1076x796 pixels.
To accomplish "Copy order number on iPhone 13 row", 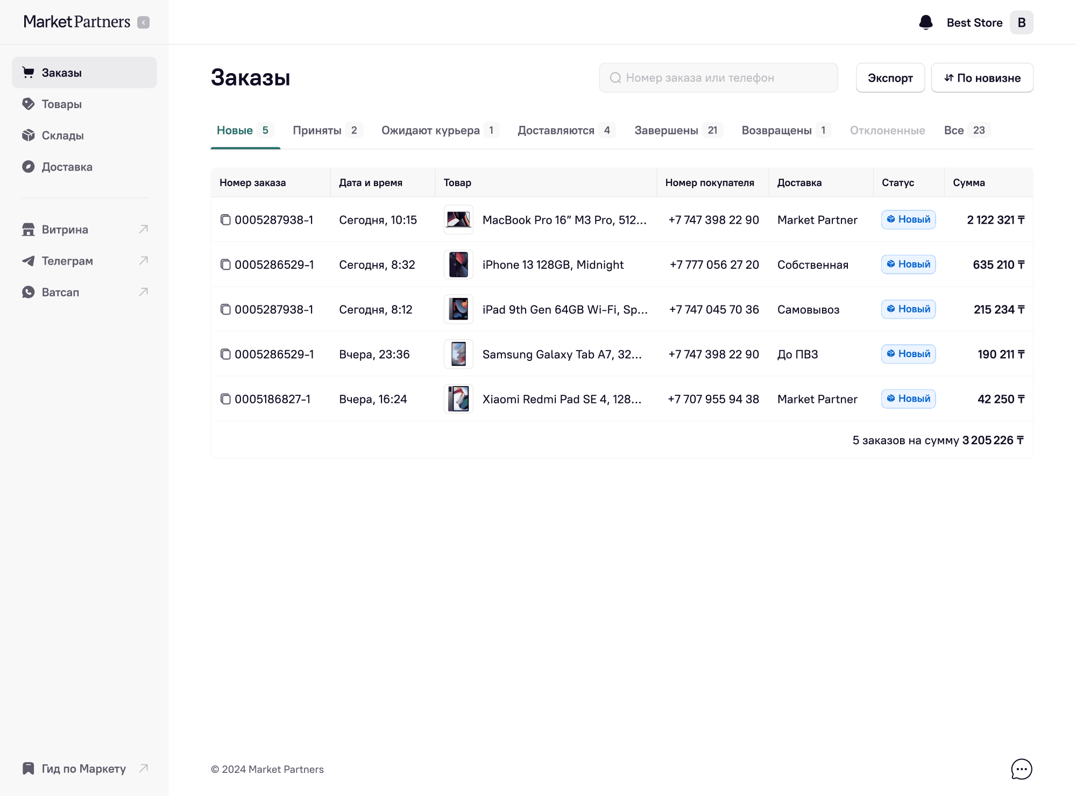I will [x=225, y=265].
